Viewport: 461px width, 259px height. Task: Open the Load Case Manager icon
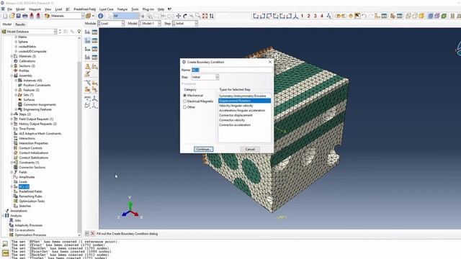[94, 57]
